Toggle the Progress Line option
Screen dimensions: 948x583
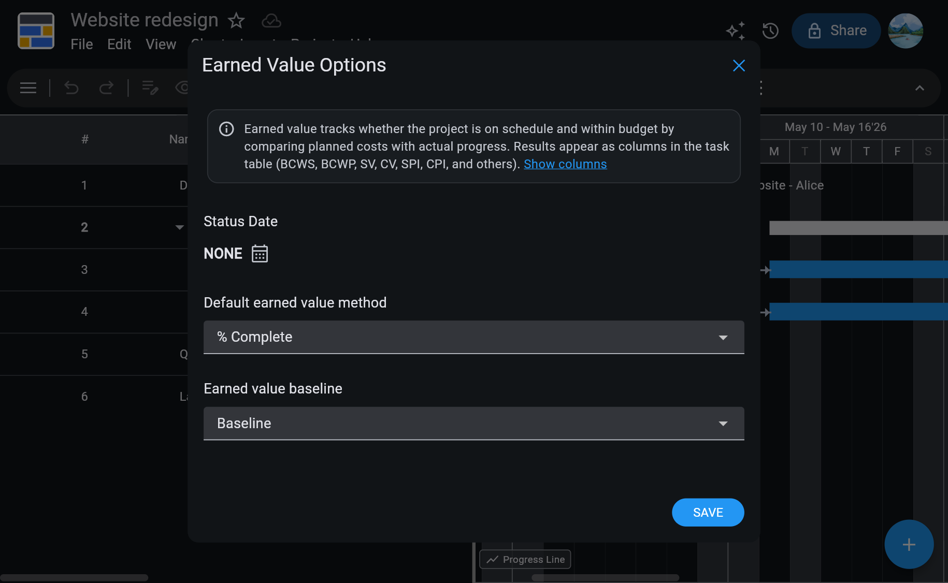coord(525,559)
